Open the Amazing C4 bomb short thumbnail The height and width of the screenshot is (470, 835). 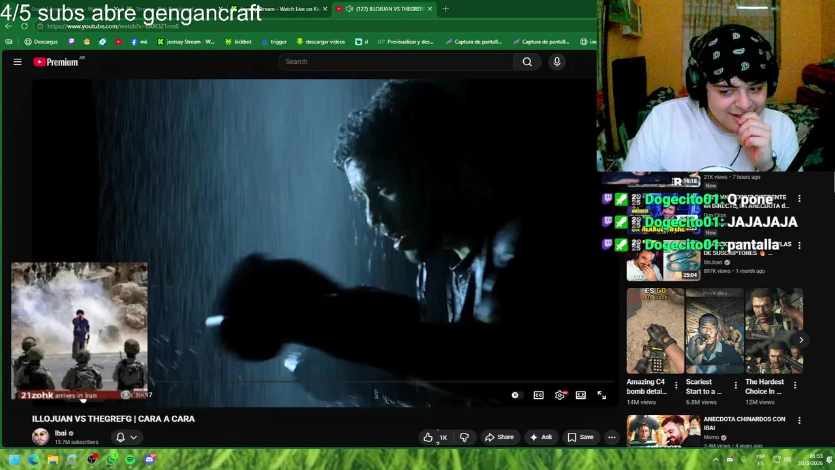(655, 331)
